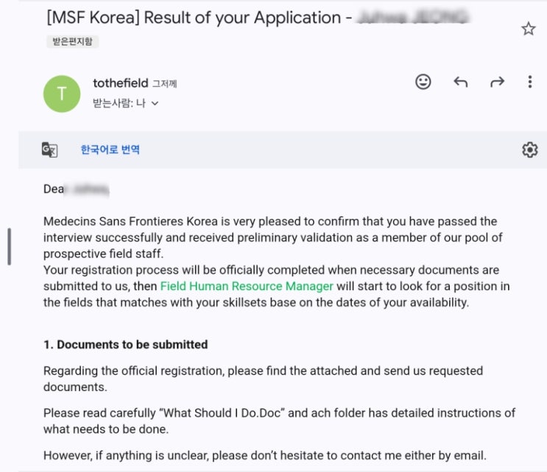
Task: Star this MSF Korea email
Action: coord(529,29)
